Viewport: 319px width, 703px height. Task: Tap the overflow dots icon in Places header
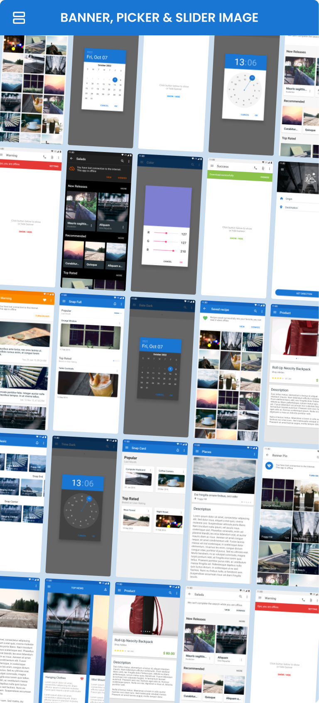coord(254,455)
